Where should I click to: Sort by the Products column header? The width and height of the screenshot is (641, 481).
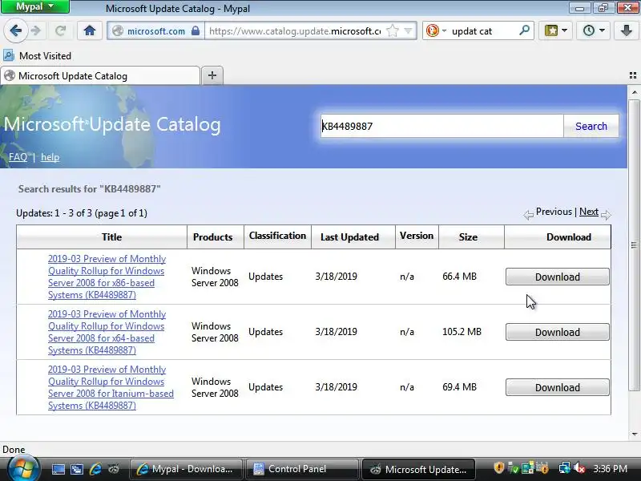point(212,236)
